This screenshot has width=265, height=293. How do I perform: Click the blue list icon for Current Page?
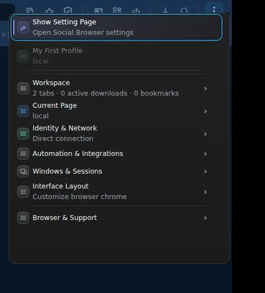23,111
